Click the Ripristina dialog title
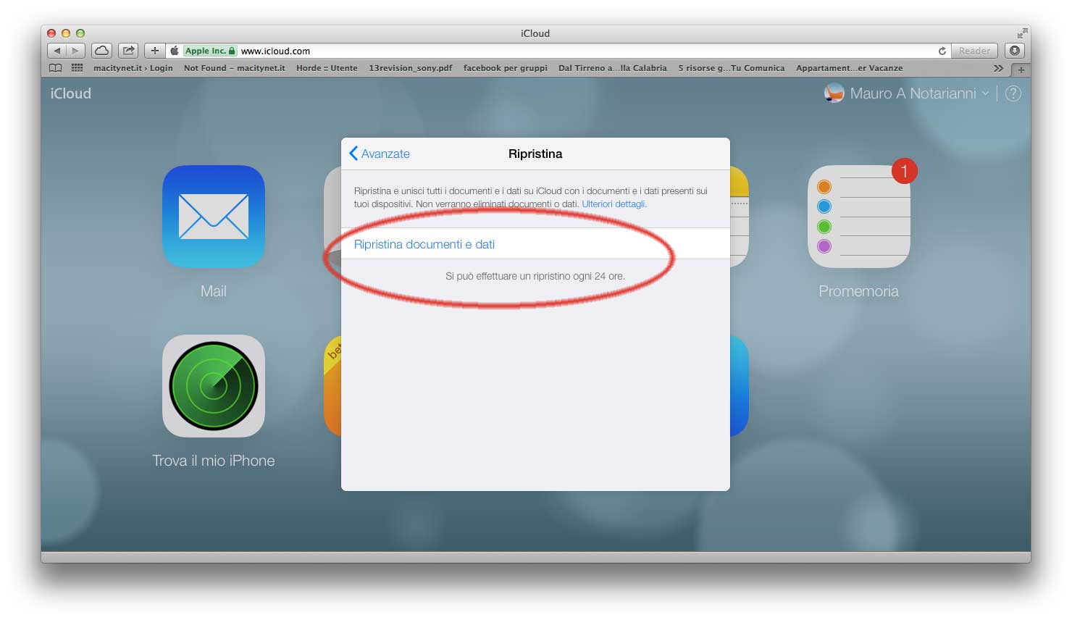1072x620 pixels. click(535, 154)
